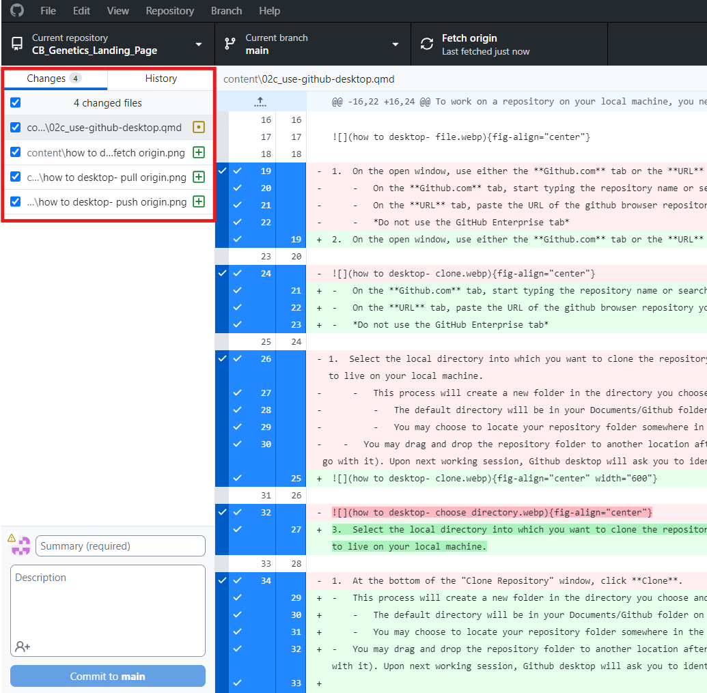The image size is (707, 693).
Task: Click the add co-authors icon
Action: click(x=22, y=647)
